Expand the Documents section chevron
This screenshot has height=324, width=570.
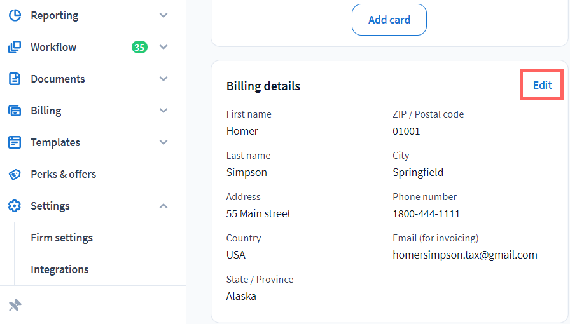[163, 79]
